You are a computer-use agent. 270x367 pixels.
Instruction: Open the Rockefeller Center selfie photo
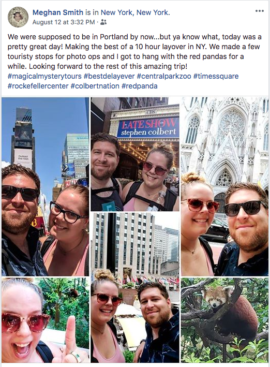135,288
